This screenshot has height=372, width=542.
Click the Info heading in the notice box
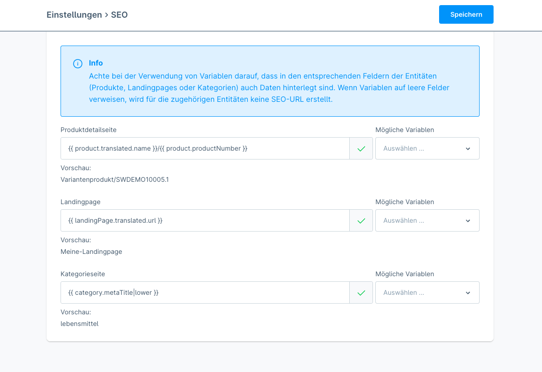(x=96, y=63)
